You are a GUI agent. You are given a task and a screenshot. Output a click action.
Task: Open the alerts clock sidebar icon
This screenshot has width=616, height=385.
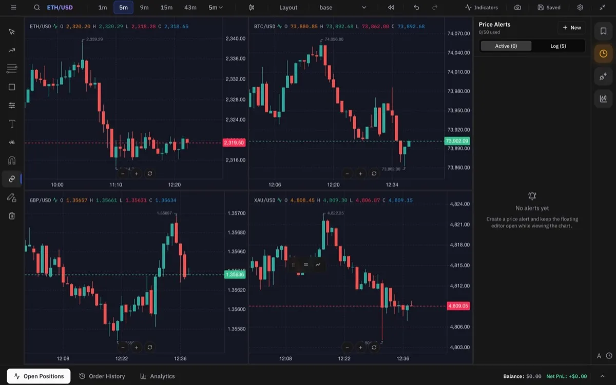click(x=604, y=54)
